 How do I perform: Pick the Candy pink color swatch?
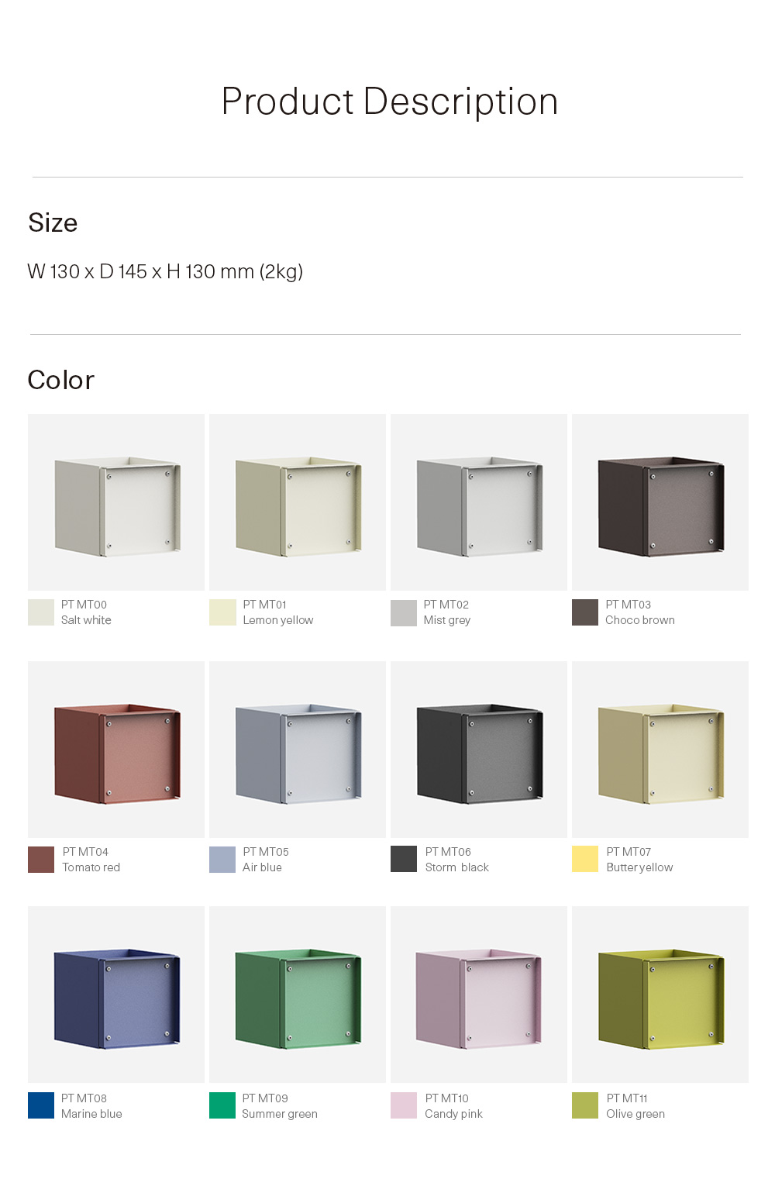(404, 1105)
